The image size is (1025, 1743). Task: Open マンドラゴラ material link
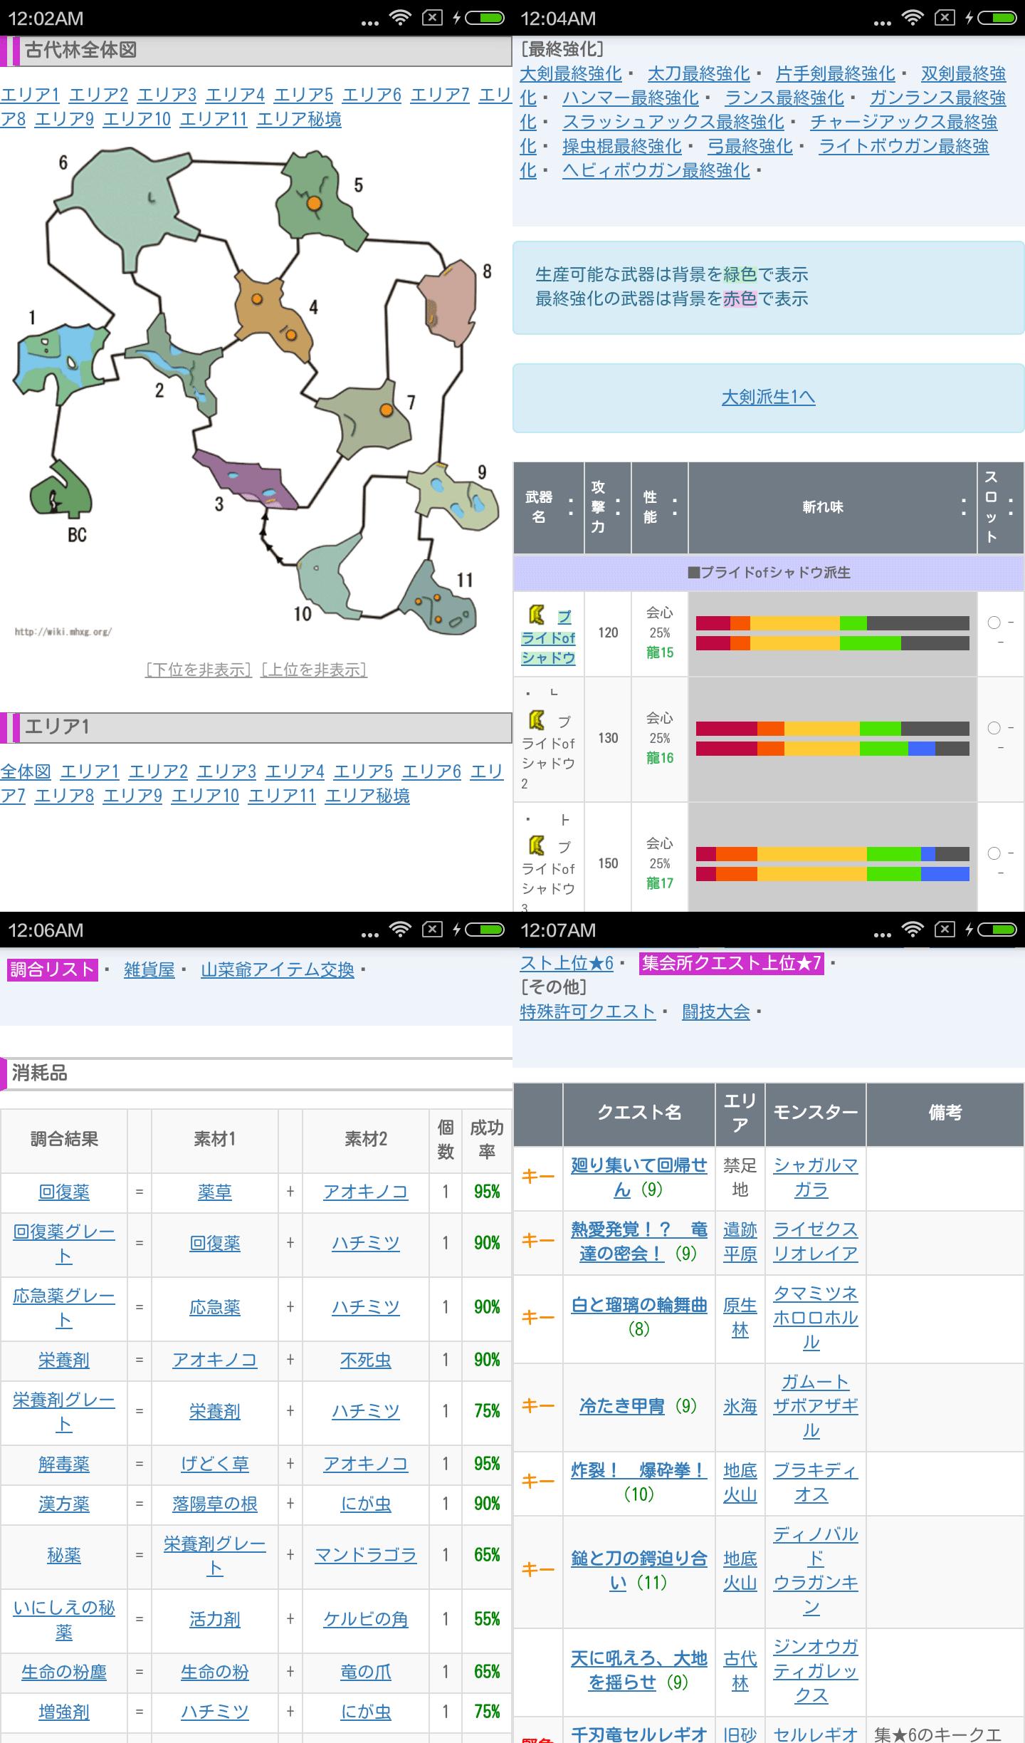pos(365,1555)
